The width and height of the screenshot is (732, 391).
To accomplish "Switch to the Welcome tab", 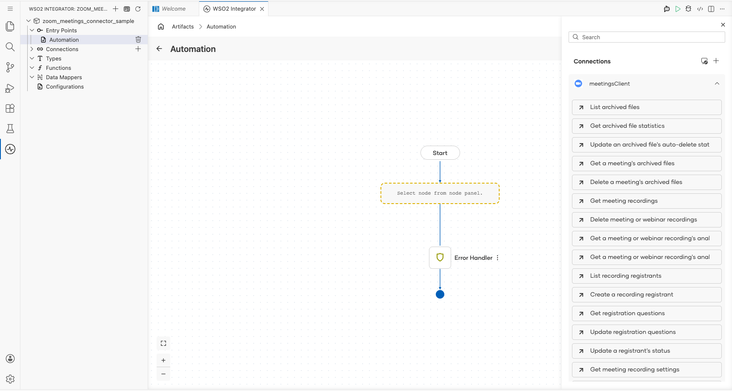I will coord(173,9).
